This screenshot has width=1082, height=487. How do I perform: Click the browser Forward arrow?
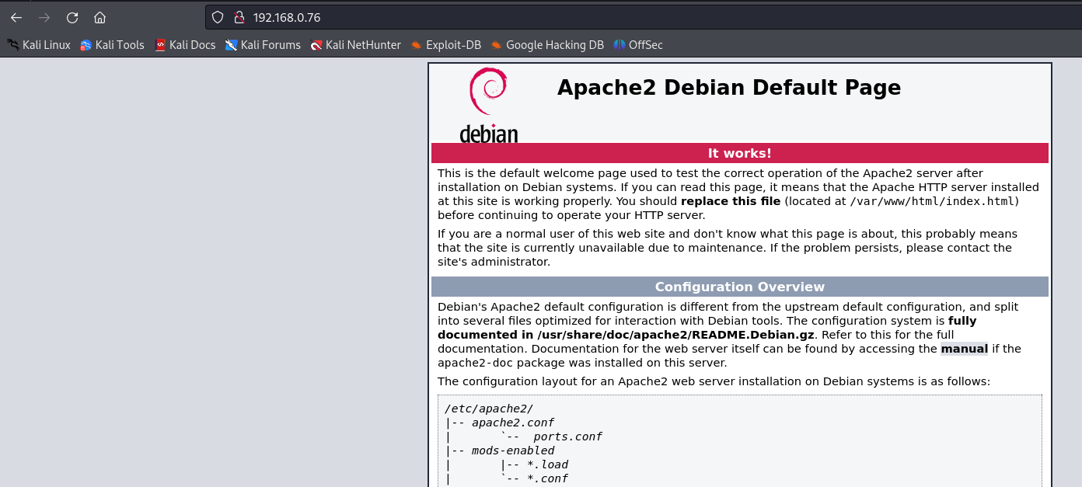tap(44, 17)
